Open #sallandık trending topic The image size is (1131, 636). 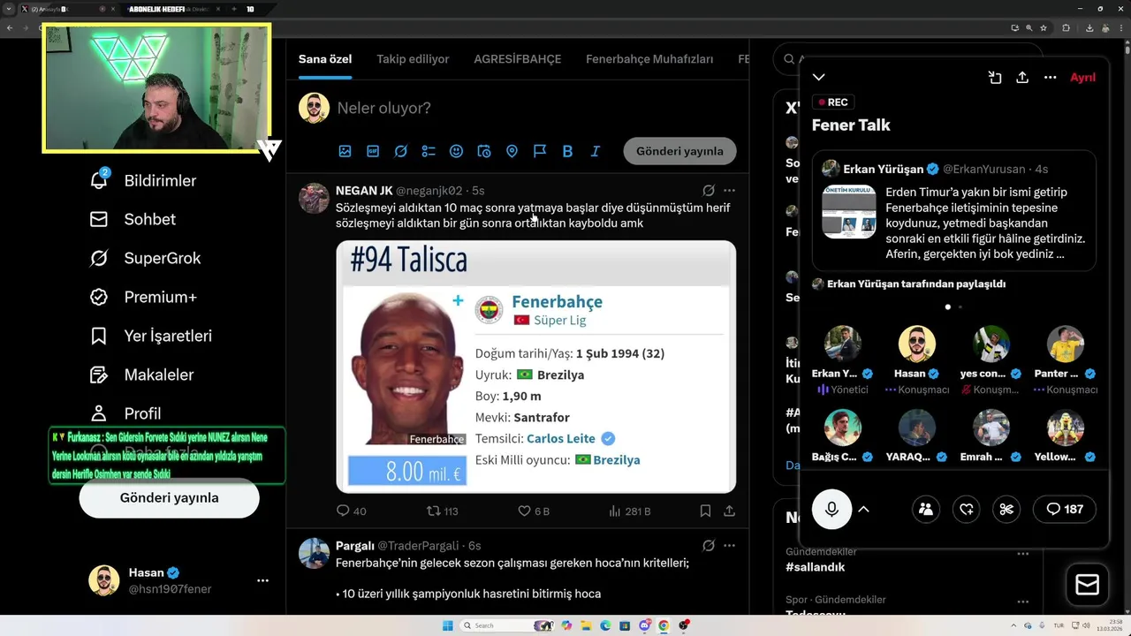(815, 567)
